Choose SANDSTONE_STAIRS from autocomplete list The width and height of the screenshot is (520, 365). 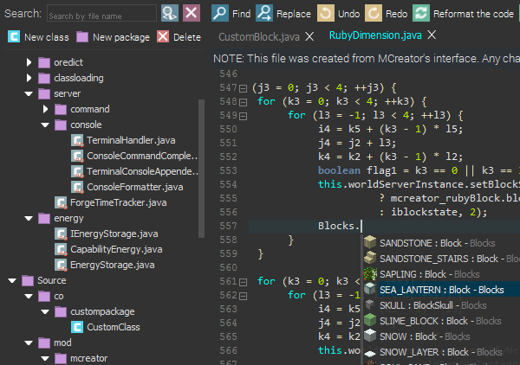441,259
